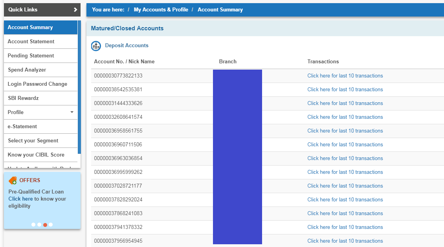Viewport: 444px width, 247px height.
Task: View last 10 transactions for account 00000037956954945
Action: 345,241
